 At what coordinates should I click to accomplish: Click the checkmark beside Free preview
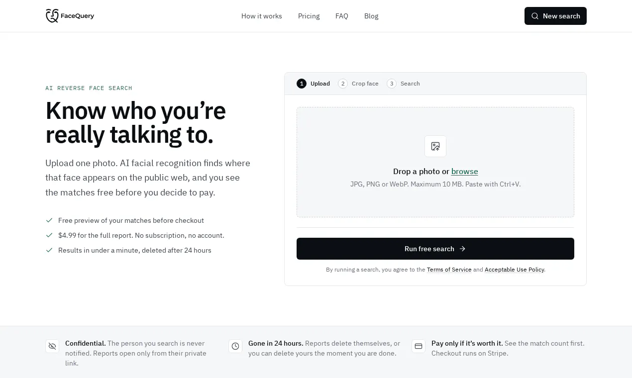pyautogui.click(x=49, y=220)
